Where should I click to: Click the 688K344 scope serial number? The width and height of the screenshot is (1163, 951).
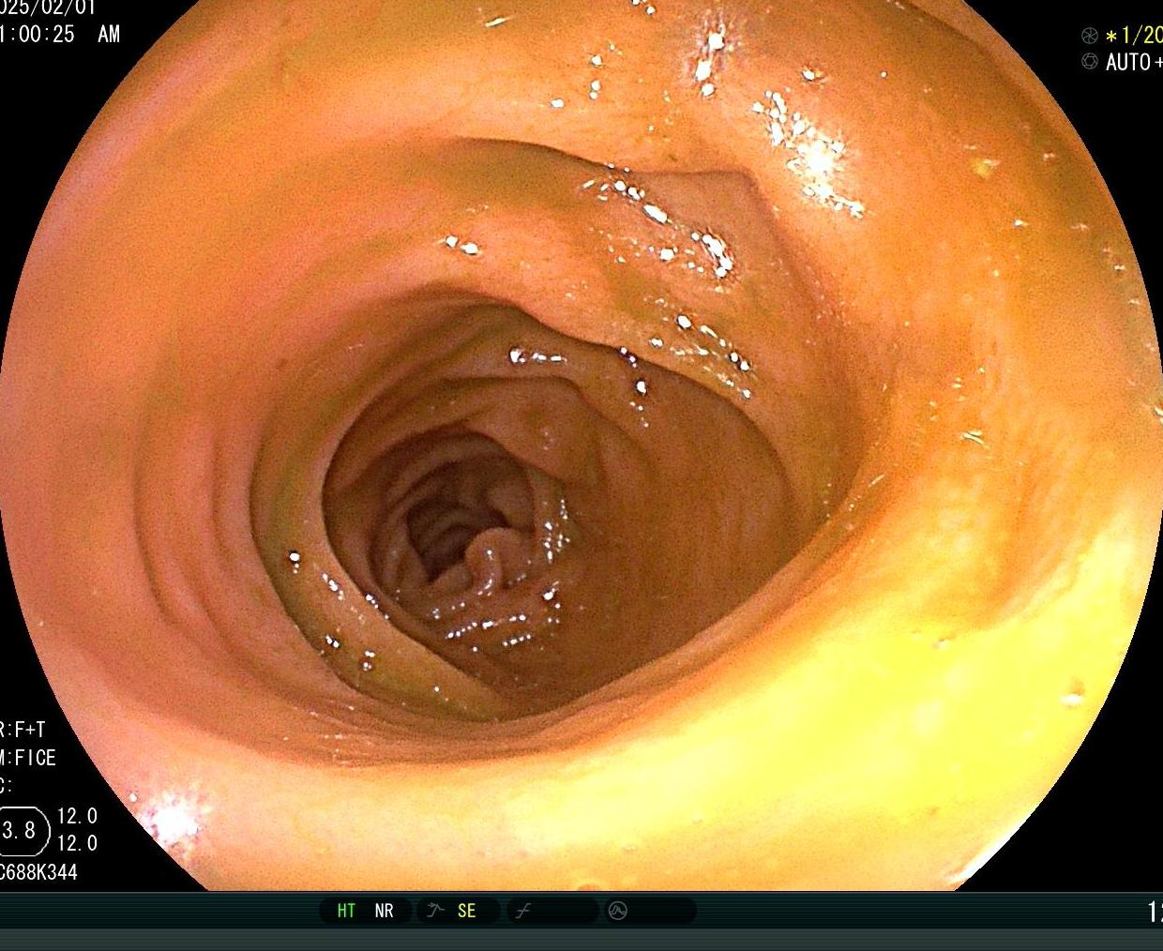tap(41, 872)
